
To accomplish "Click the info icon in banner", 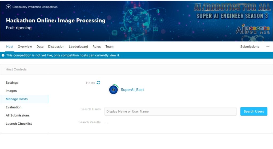I will (x=3, y=55).
